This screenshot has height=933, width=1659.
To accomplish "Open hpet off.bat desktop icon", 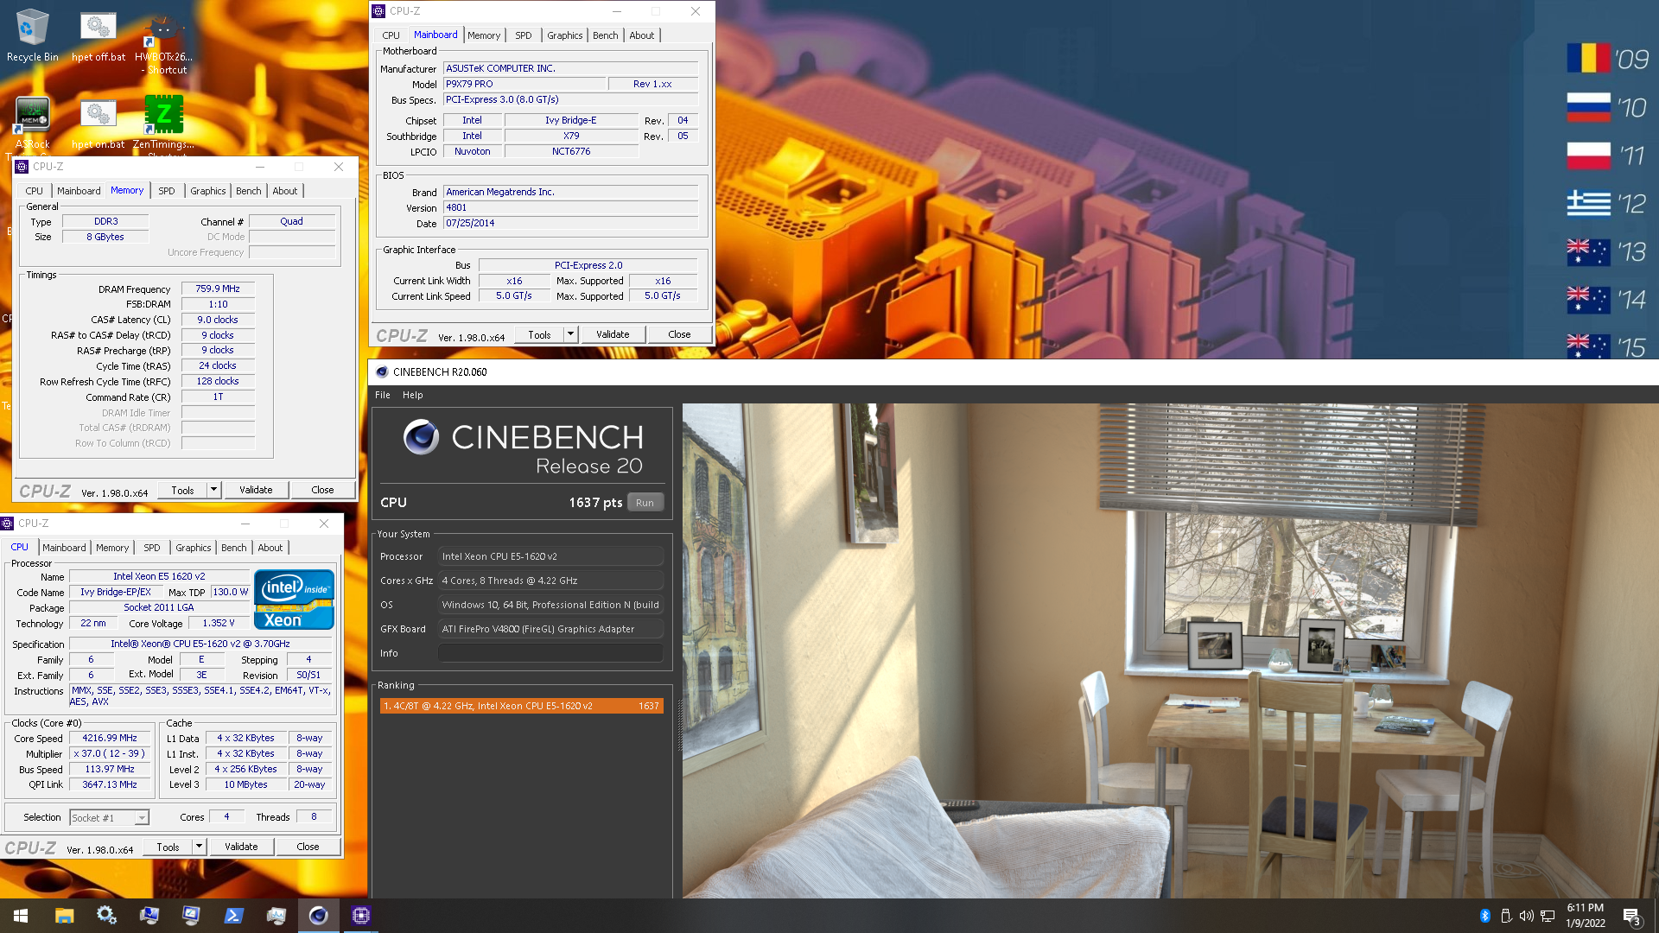I will coord(98,35).
